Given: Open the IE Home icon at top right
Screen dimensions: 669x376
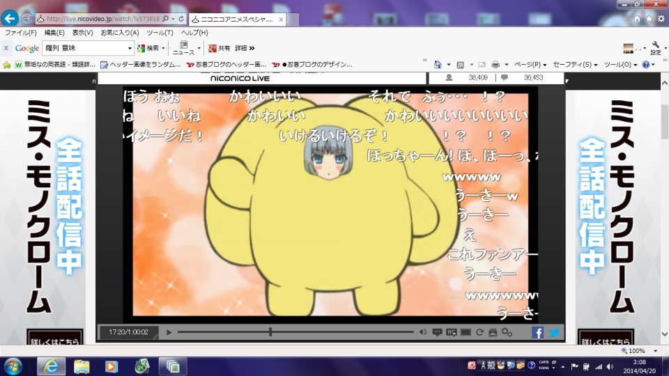Looking at the screenshot, I should (x=637, y=19).
